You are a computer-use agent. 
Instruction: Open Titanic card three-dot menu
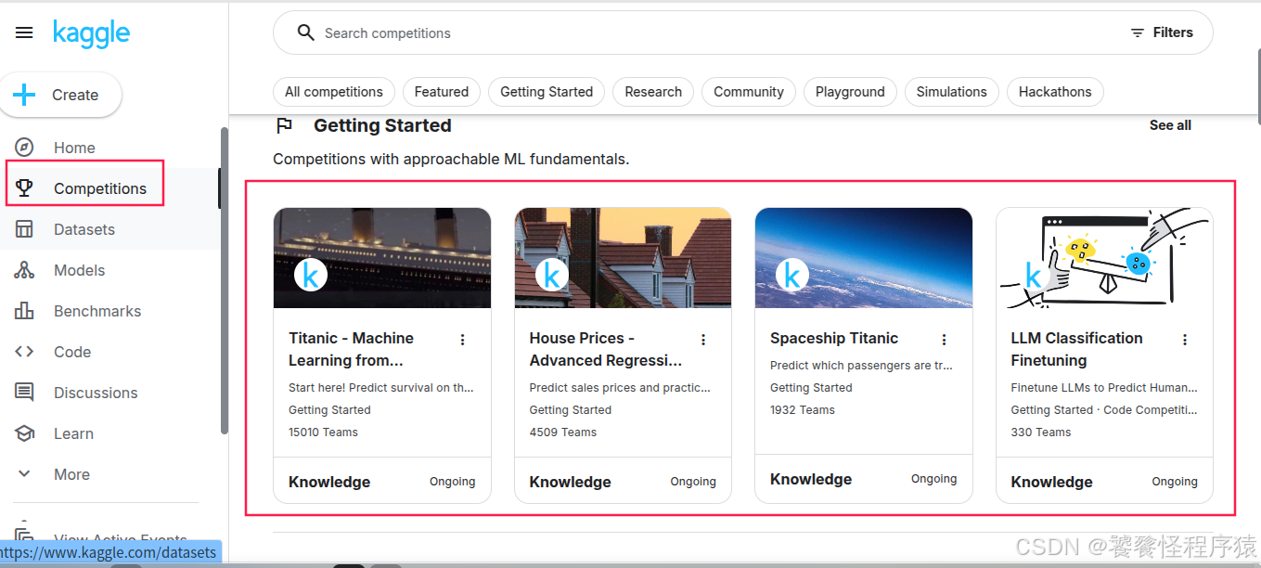point(462,340)
